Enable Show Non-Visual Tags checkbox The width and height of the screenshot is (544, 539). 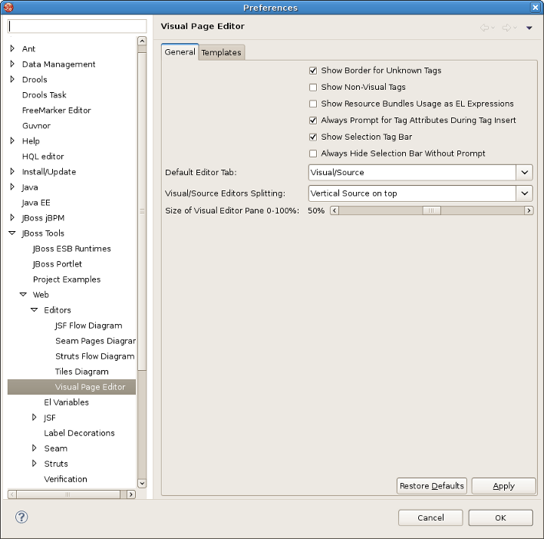pyautogui.click(x=313, y=88)
